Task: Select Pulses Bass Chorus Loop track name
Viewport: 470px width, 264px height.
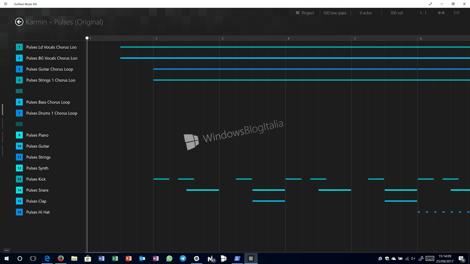Action: (x=48, y=102)
